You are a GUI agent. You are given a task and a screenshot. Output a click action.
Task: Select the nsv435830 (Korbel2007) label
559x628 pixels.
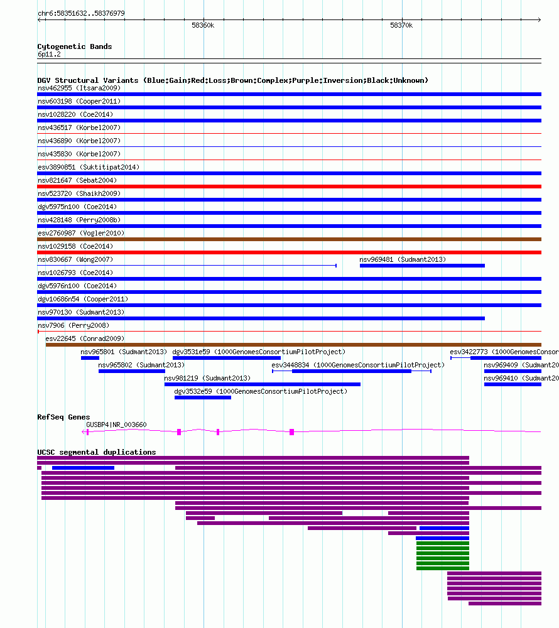[79, 154]
